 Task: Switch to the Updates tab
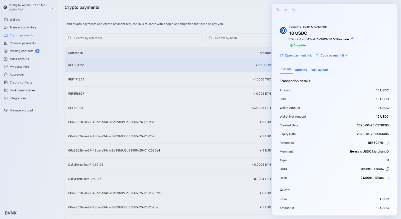point(301,70)
